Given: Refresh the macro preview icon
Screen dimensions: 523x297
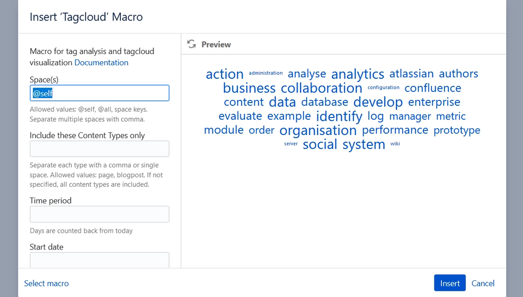Looking at the screenshot, I should (x=191, y=44).
